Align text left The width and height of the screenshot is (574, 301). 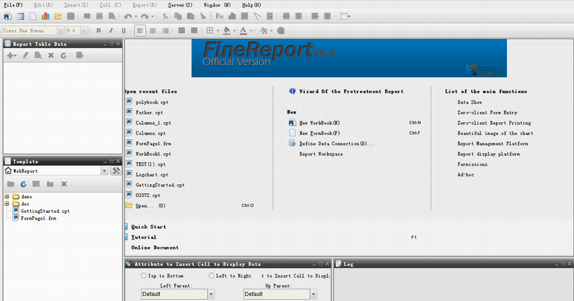tap(140, 31)
